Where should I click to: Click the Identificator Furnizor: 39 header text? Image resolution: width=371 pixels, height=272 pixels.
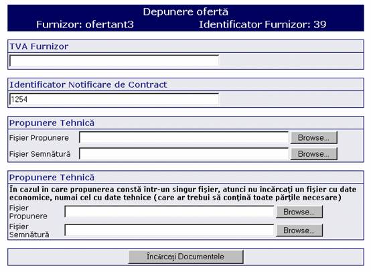pos(263,24)
